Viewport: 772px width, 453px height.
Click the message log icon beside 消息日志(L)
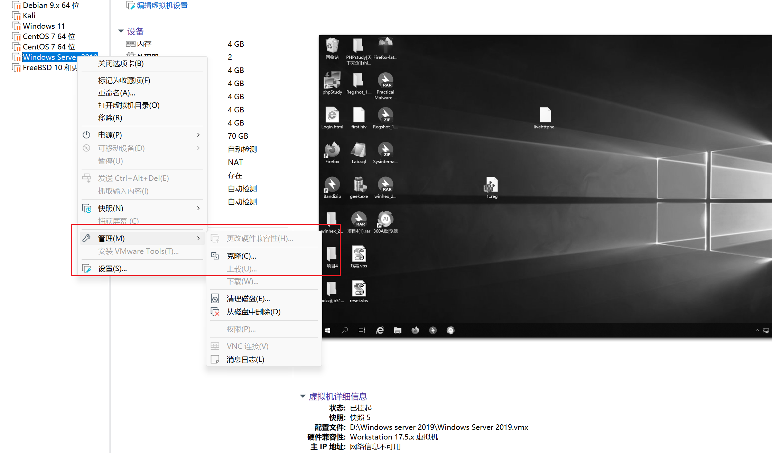click(215, 359)
